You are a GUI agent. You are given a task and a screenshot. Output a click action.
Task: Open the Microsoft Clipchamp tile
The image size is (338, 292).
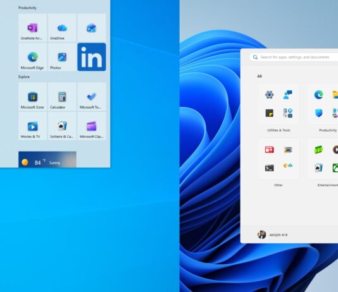pyautogui.click(x=92, y=126)
